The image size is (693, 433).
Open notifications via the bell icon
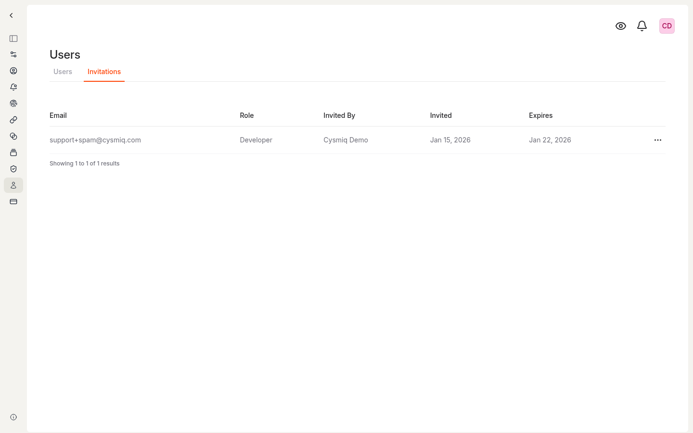click(642, 25)
